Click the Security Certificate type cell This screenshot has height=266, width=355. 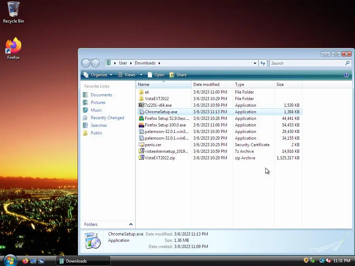[x=252, y=145]
